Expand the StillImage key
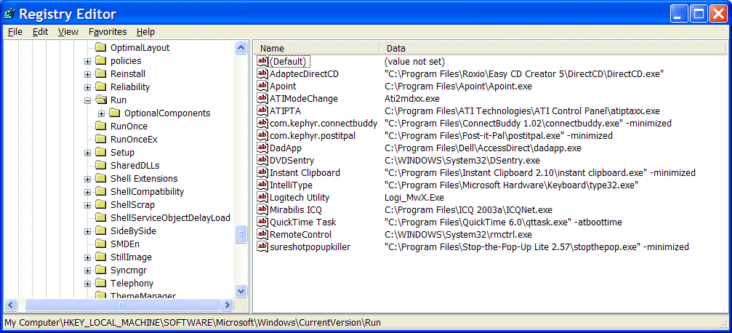Viewport: 732px width, 333px height. coord(87,257)
